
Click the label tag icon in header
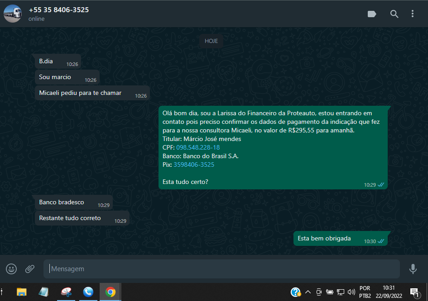point(372,14)
